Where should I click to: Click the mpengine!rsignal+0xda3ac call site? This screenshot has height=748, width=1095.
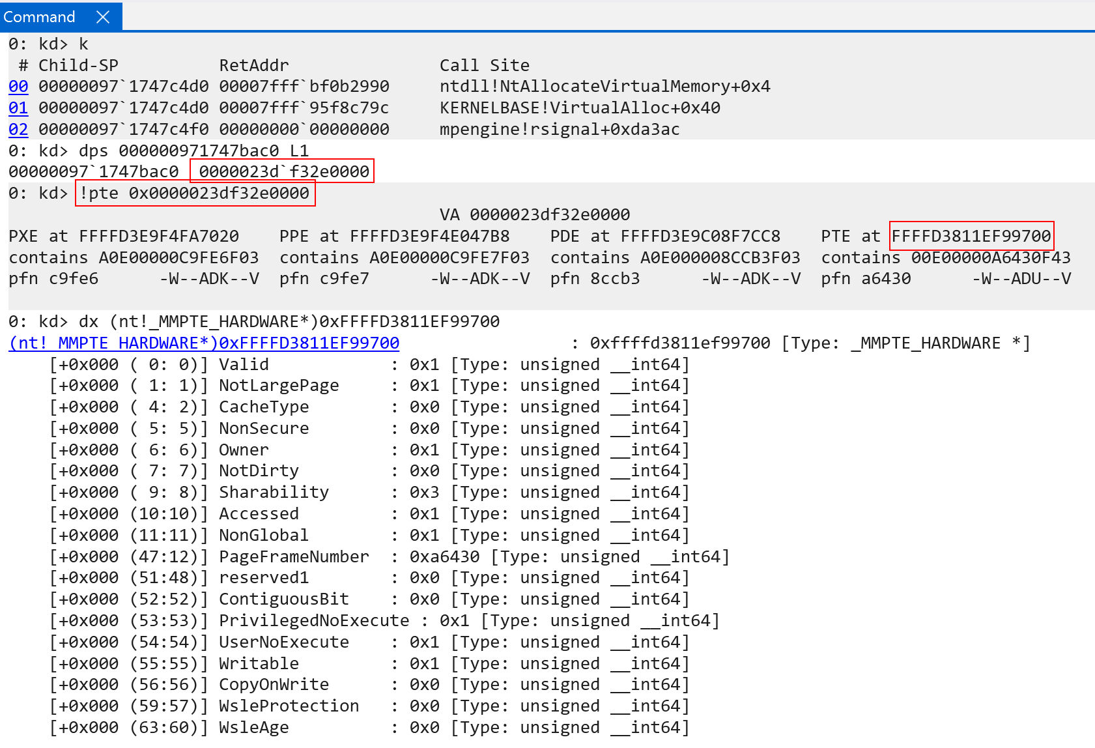pyautogui.click(x=559, y=130)
